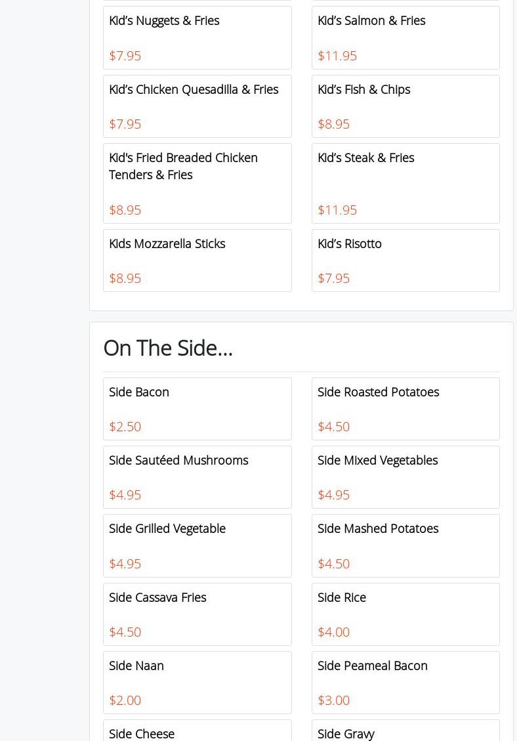Screen dimensions: 517x741
Task: Open Kid's Chicken Quesadilla & Fries
Action: (197, 106)
